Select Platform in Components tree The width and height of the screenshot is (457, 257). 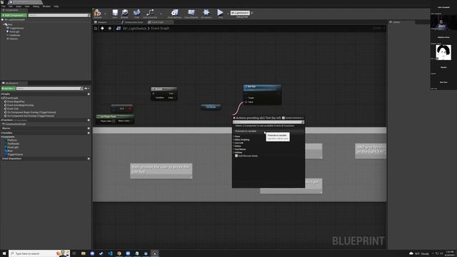(x=14, y=39)
